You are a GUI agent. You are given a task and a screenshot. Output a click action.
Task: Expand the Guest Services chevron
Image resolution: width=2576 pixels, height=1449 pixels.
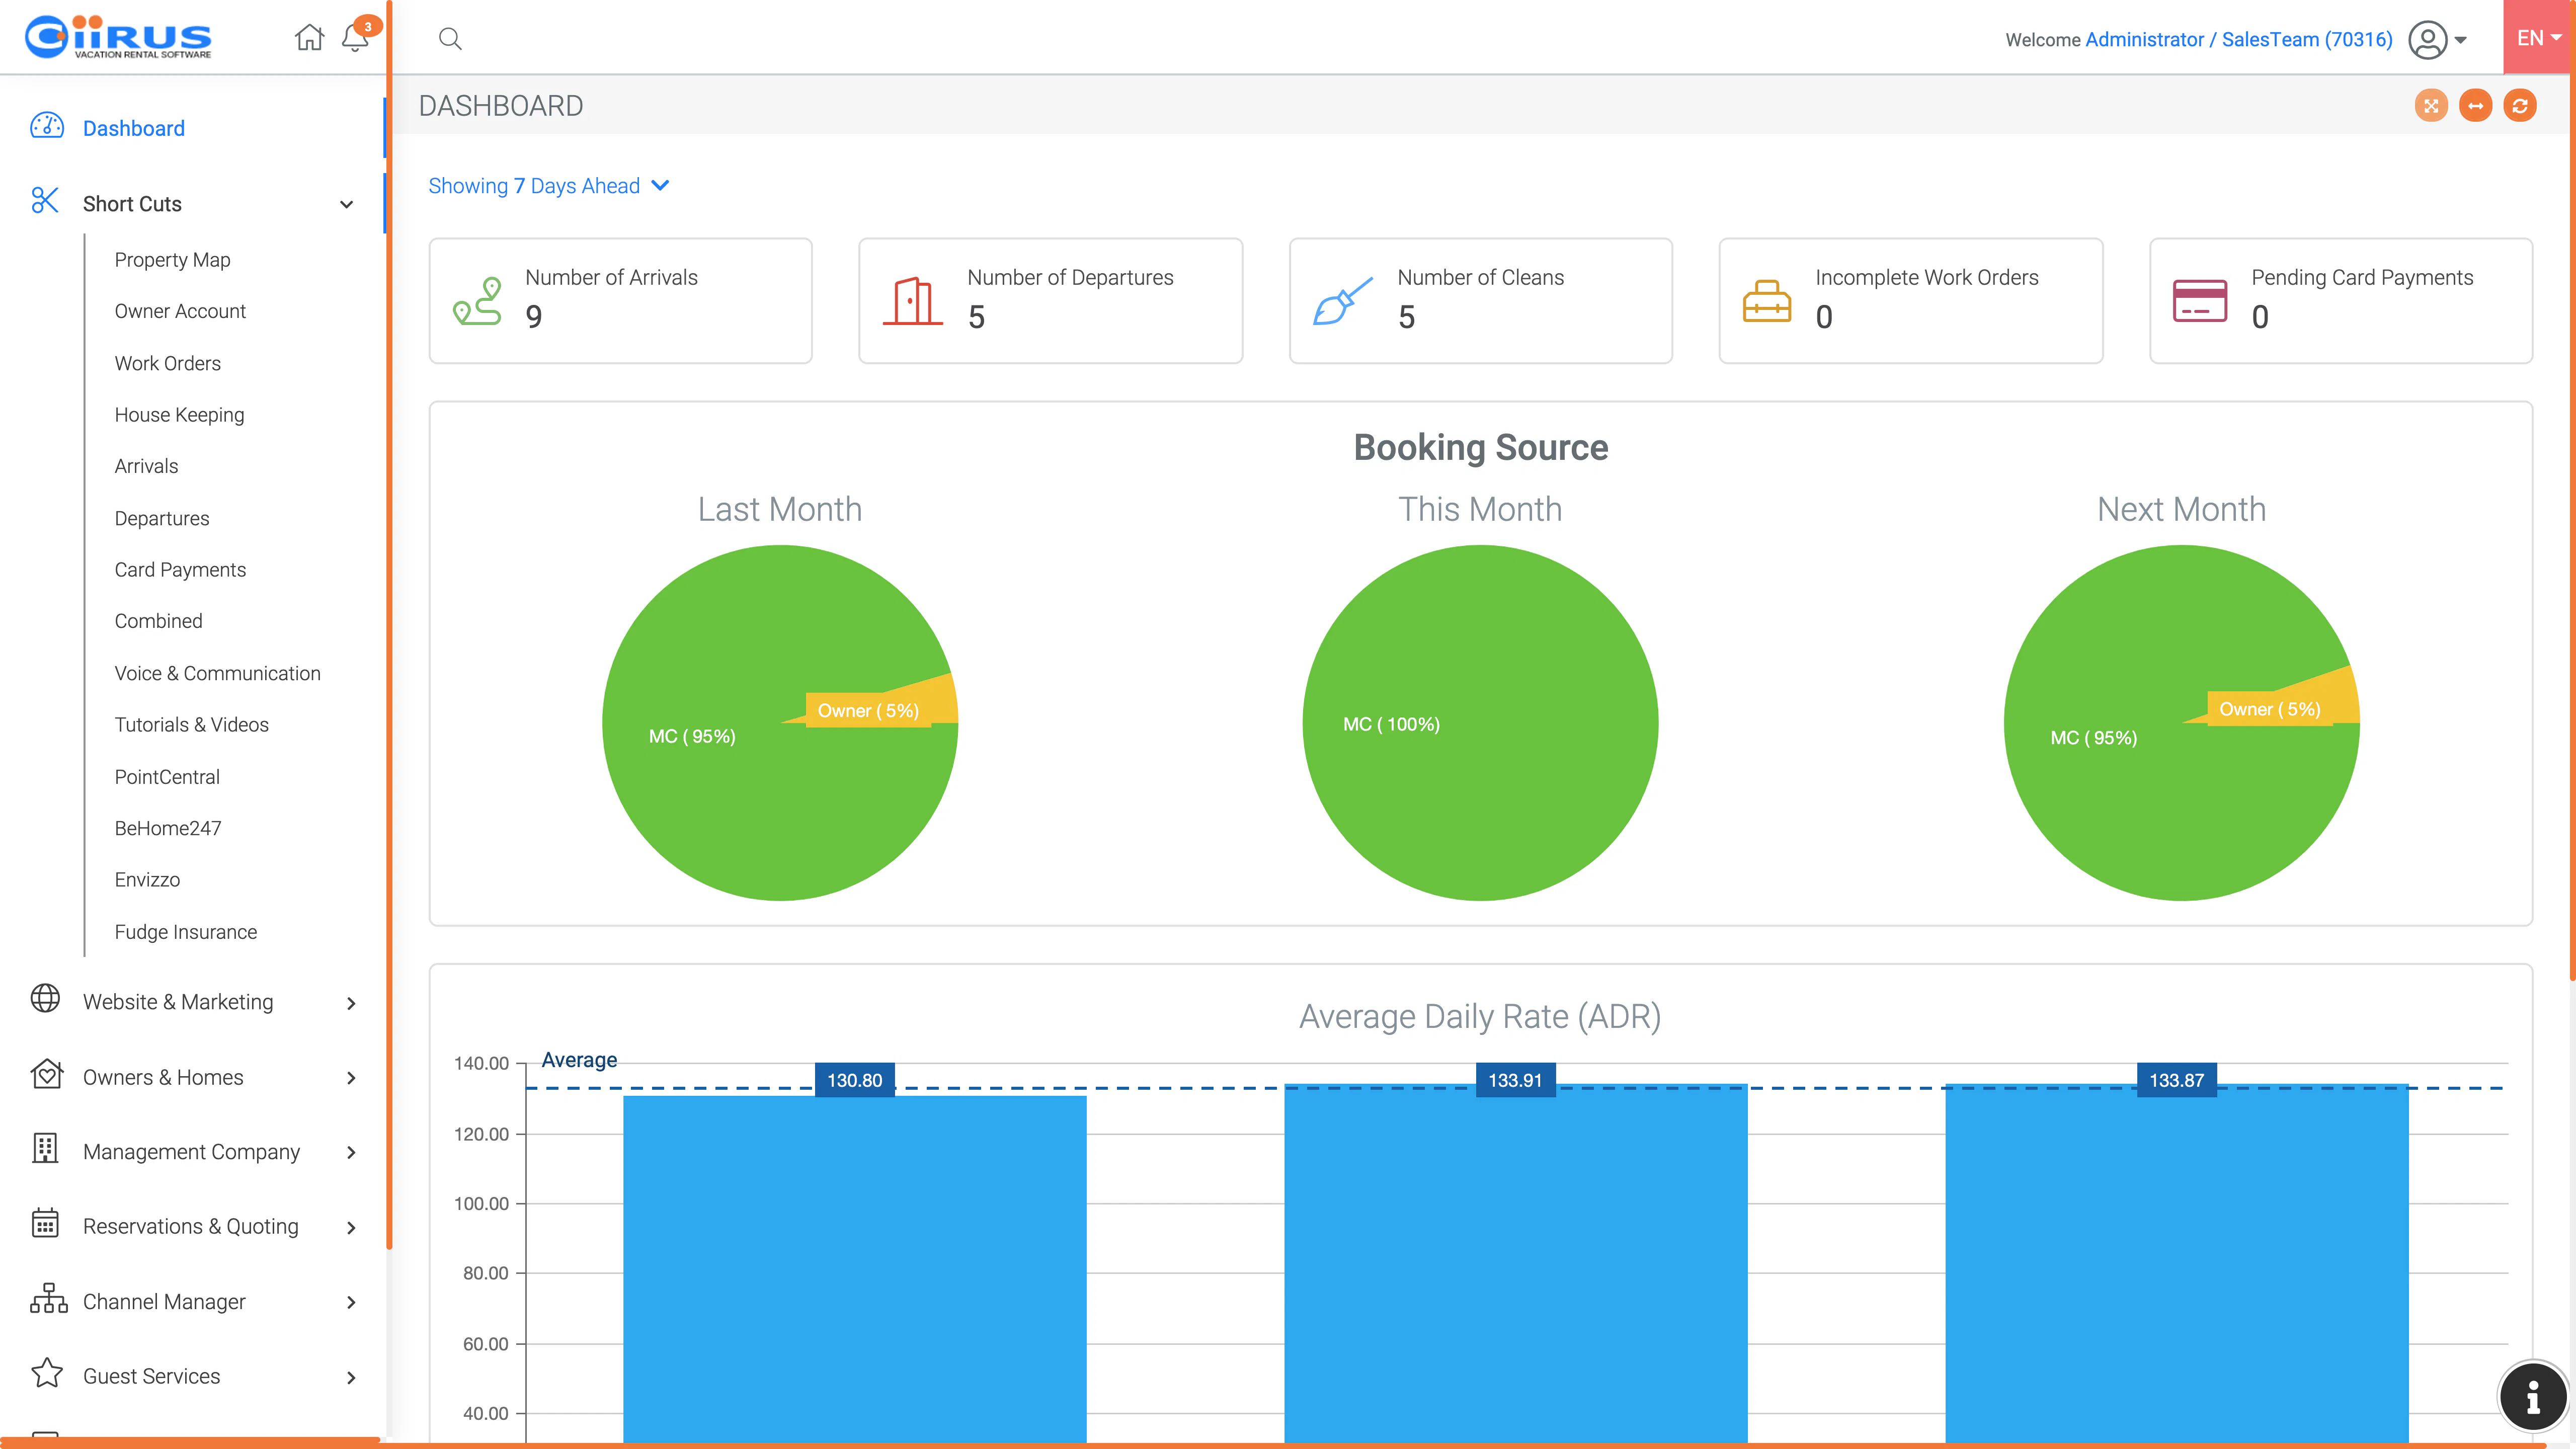351,1377
